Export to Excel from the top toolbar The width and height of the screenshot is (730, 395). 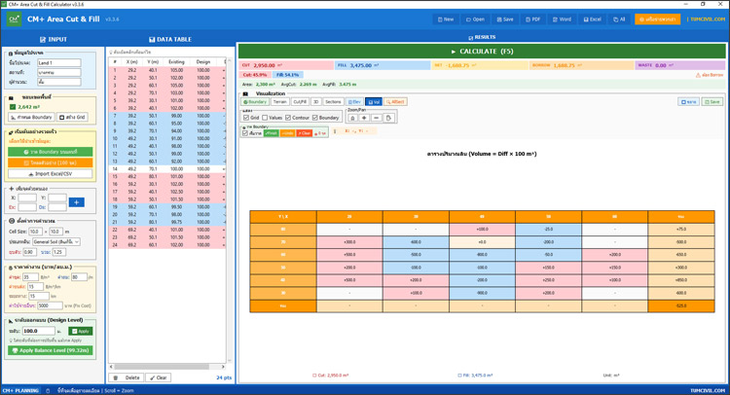592,19
